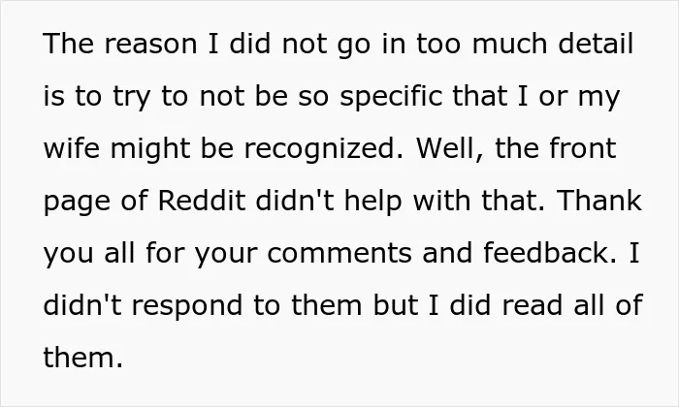This screenshot has width=679, height=407.
Task: Click the word "help" in fourth line
Action: tap(372, 203)
